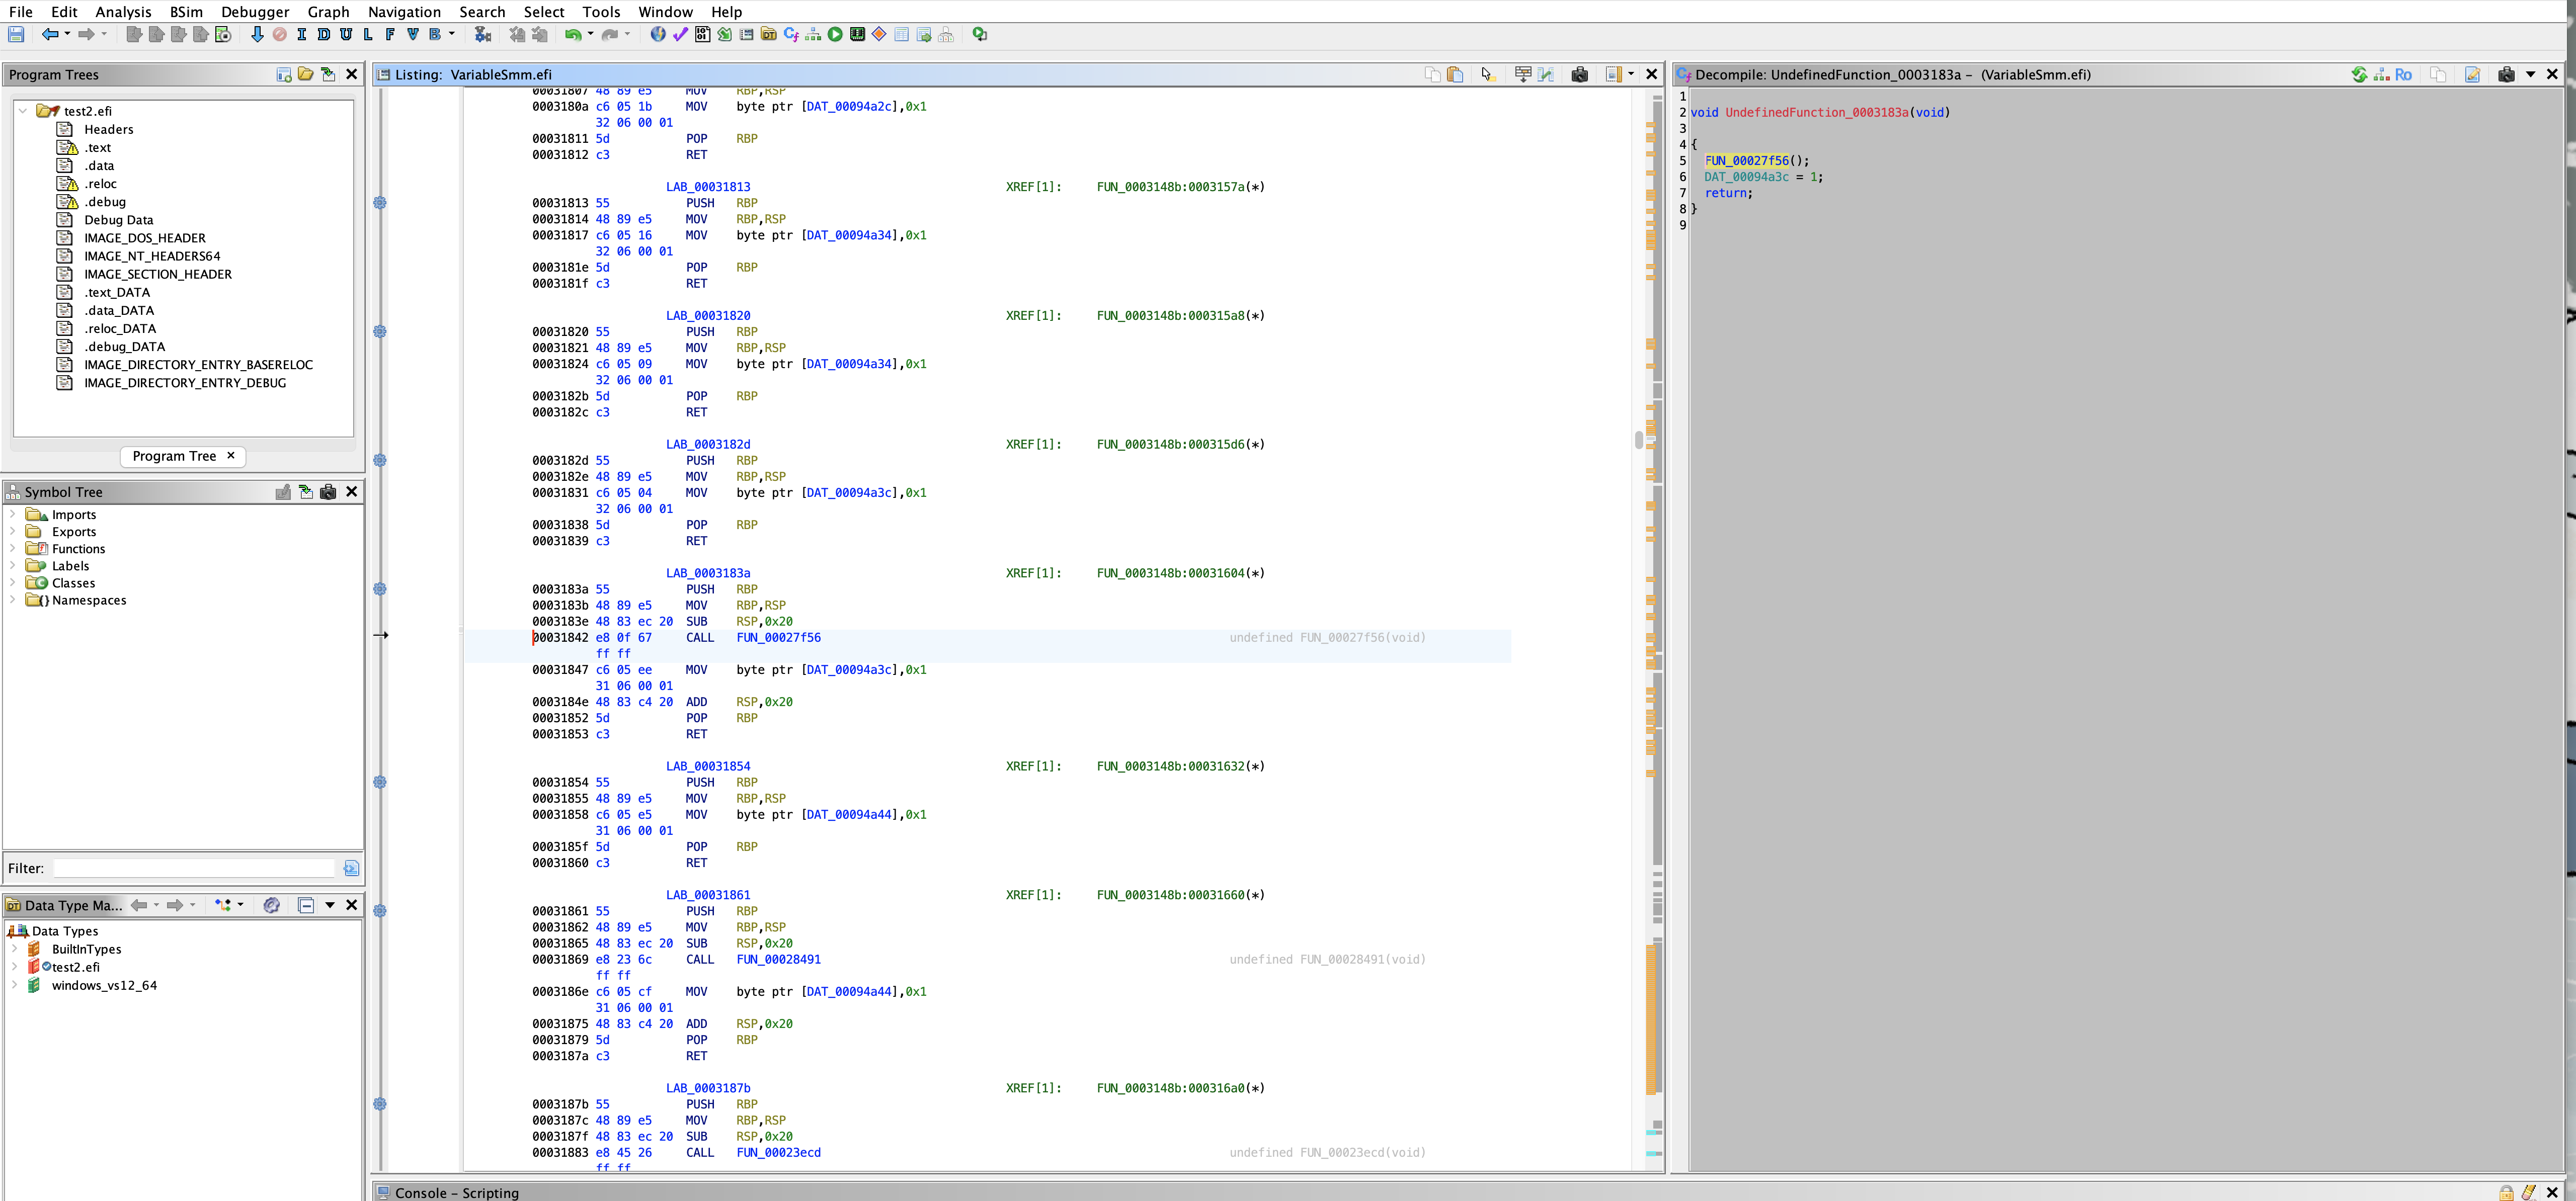Open the Data Type Manager toolbar icon
This screenshot has width=2576, height=1201.
point(768,35)
